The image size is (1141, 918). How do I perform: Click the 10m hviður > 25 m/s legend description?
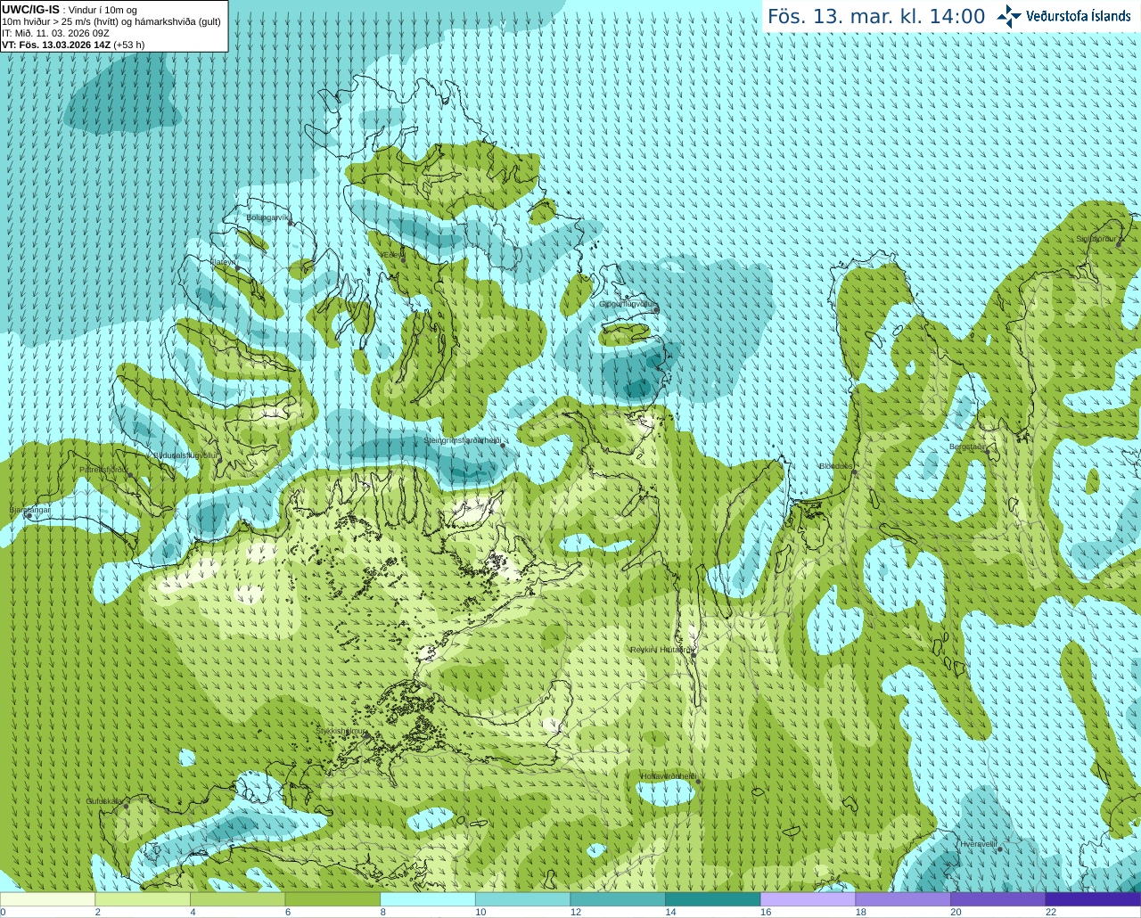pos(111,21)
